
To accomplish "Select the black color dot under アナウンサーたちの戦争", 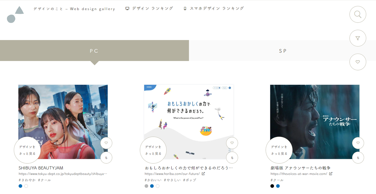I will pyautogui.click(x=272, y=186).
